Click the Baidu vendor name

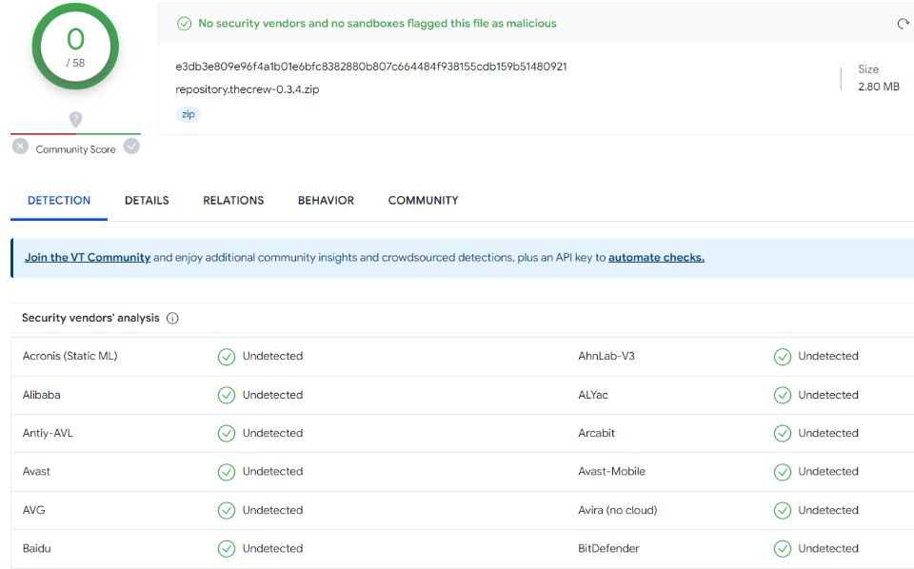tap(37, 549)
